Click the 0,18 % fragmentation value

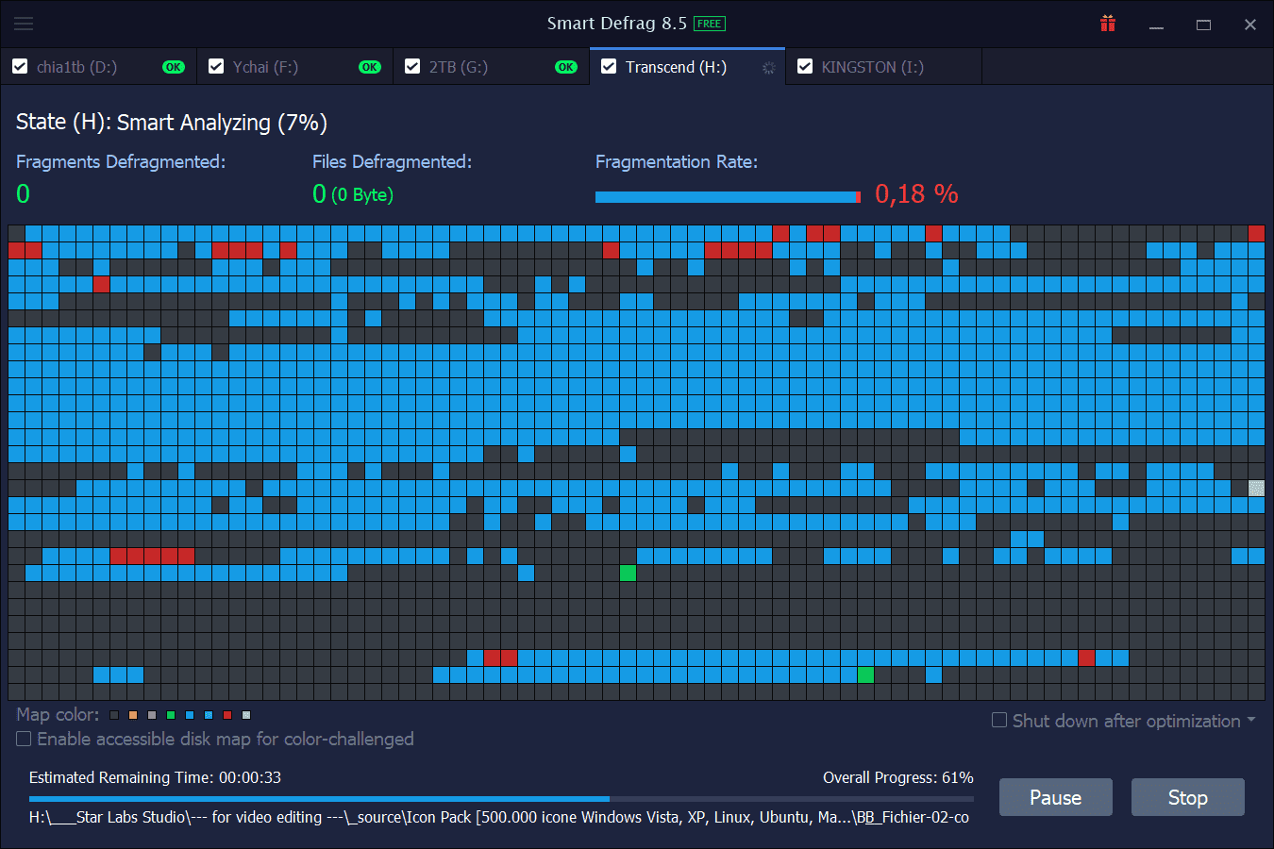916,194
